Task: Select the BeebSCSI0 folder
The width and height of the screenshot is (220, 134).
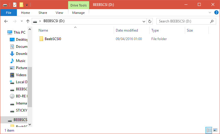Action: [x=53, y=39]
